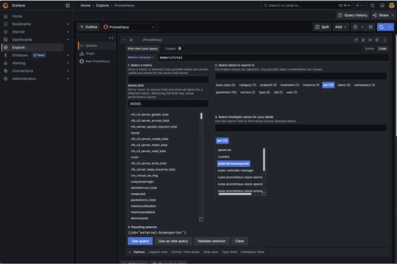Delete query A with trash icon
397x264 pixels.
click(x=377, y=40)
